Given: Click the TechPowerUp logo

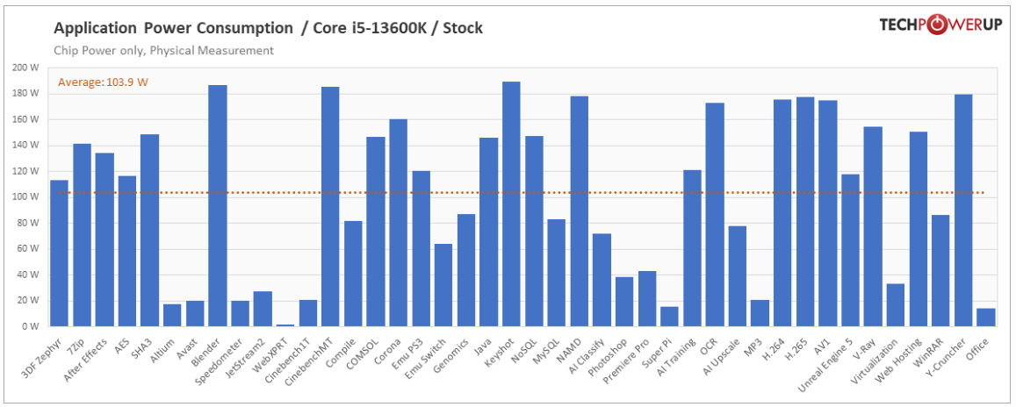Looking at the screenshot, I should point(940,25).
